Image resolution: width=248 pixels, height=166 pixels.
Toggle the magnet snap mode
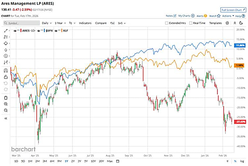(6, 70)
